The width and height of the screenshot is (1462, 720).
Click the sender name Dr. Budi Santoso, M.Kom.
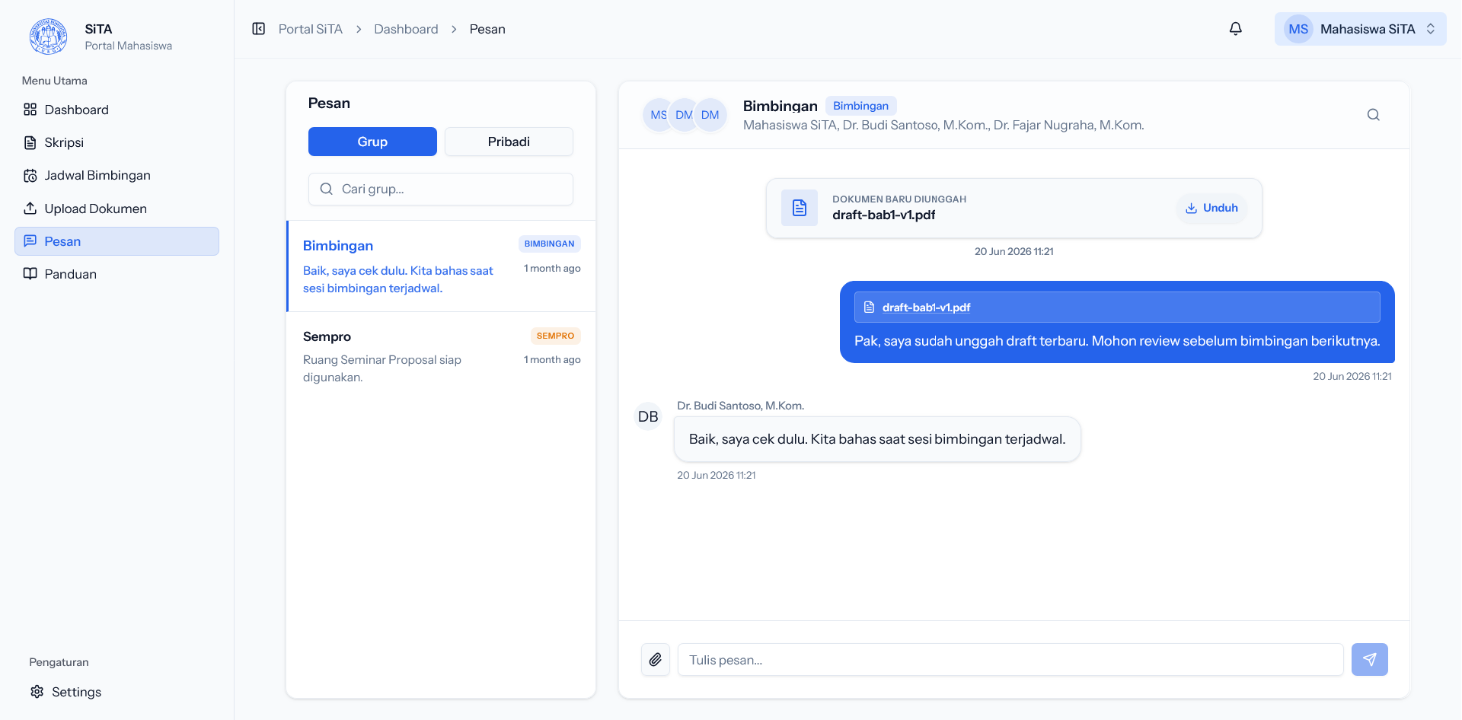point(740,406)
